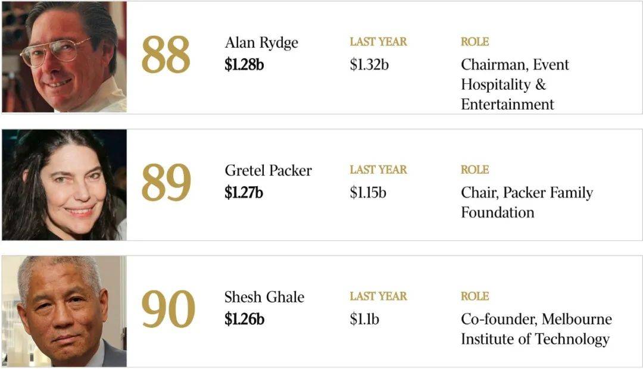Select the Gretel Packer name link
The width and height of the screenshot is (643, 369).
(268, 170)
